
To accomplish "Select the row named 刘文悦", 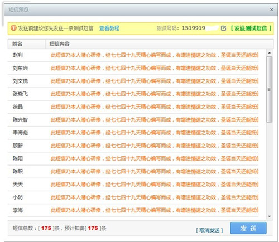I will coord(133,81).
